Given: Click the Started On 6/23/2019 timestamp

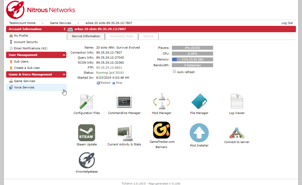Looking at the screenshot, I should (113, 78).
